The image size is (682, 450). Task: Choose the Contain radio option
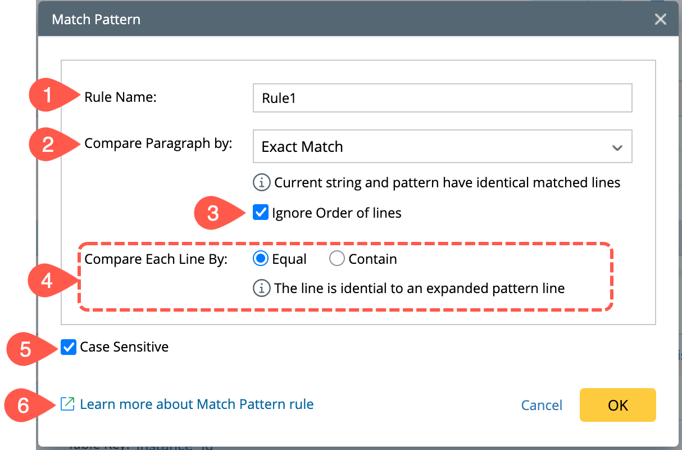point(337,259)
